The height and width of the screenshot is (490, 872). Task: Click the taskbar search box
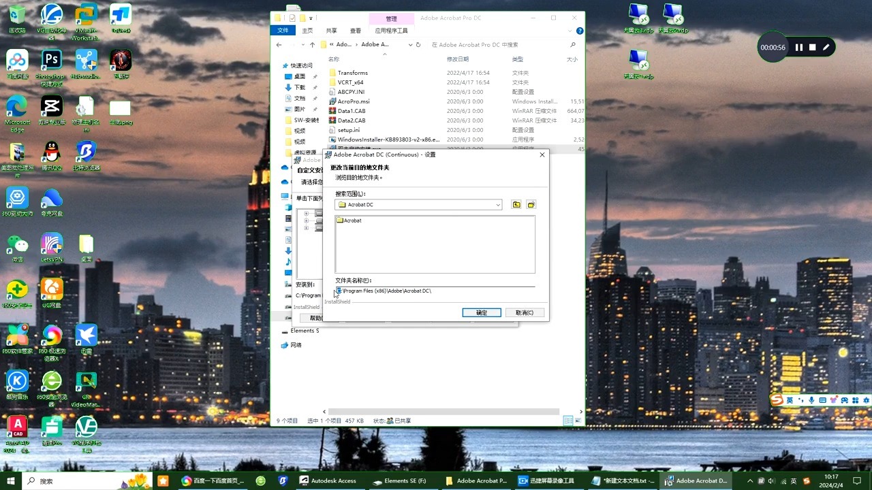(87, 480)
